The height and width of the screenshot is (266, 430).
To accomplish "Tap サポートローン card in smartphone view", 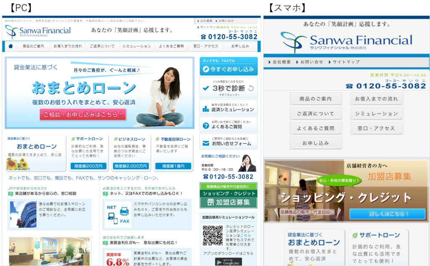I will tap(378, 248).
